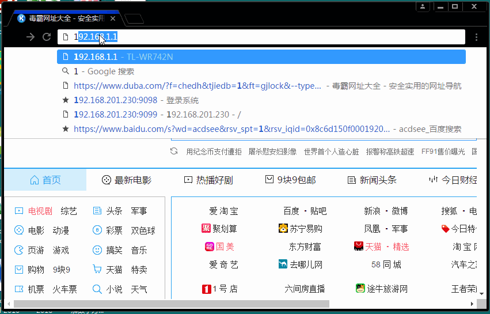Image resolution: width=490 pixels, height=314 pixels.
Task: Open the 世界首个人造心脏 news link
Action: [x=331, y=152]
